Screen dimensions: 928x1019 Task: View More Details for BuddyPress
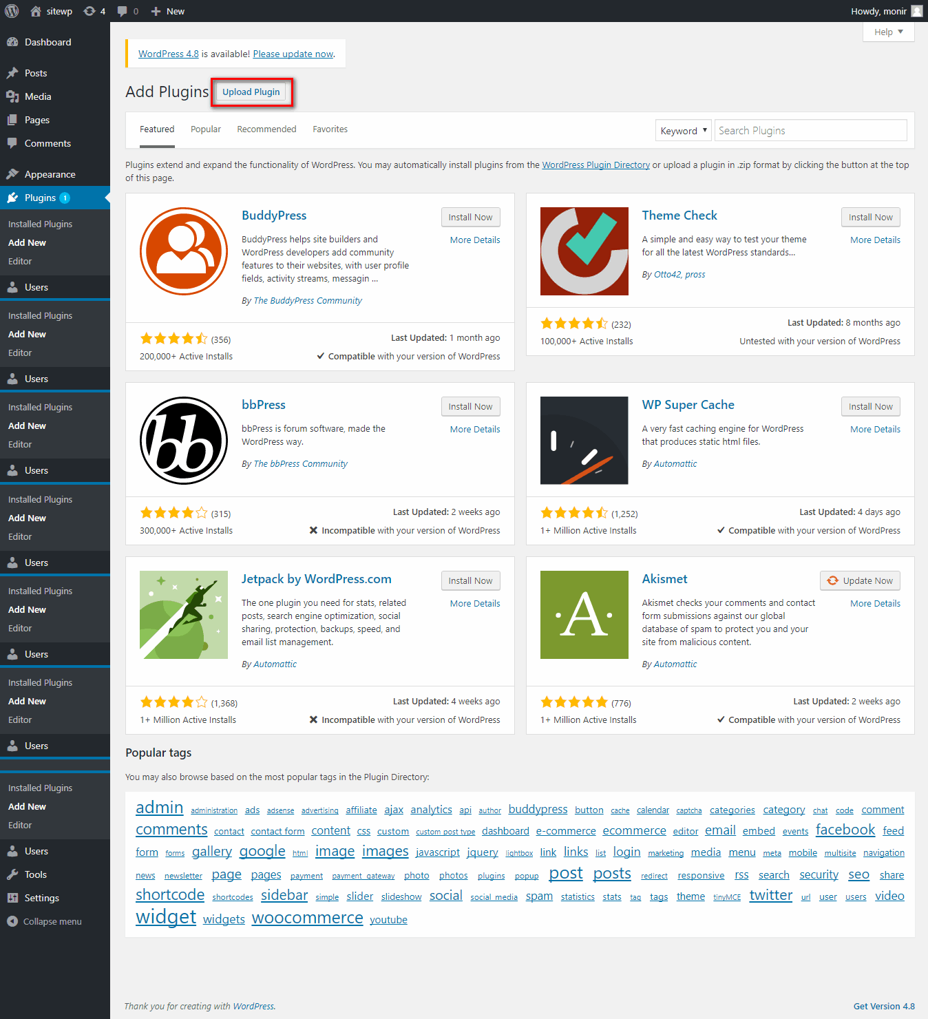[475, 240]
